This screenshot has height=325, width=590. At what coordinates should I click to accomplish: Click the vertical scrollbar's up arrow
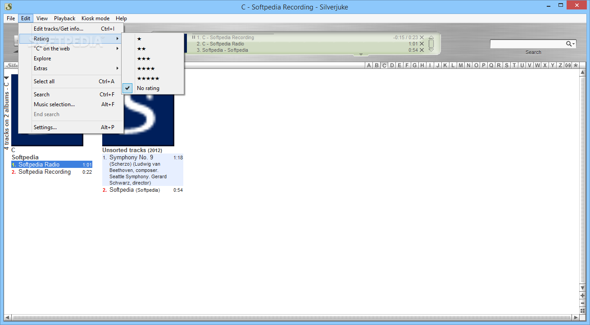point(582,72)
